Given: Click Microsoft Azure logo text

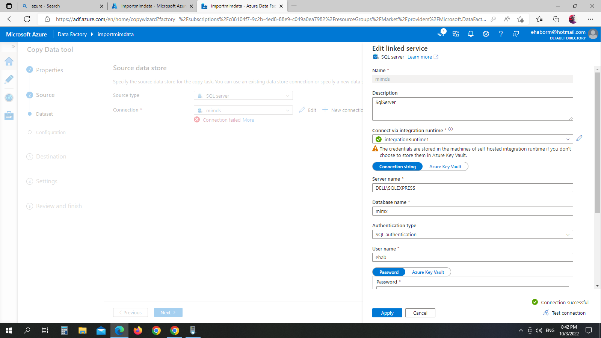Looking at the screenshot, I should tap(26, 34).
